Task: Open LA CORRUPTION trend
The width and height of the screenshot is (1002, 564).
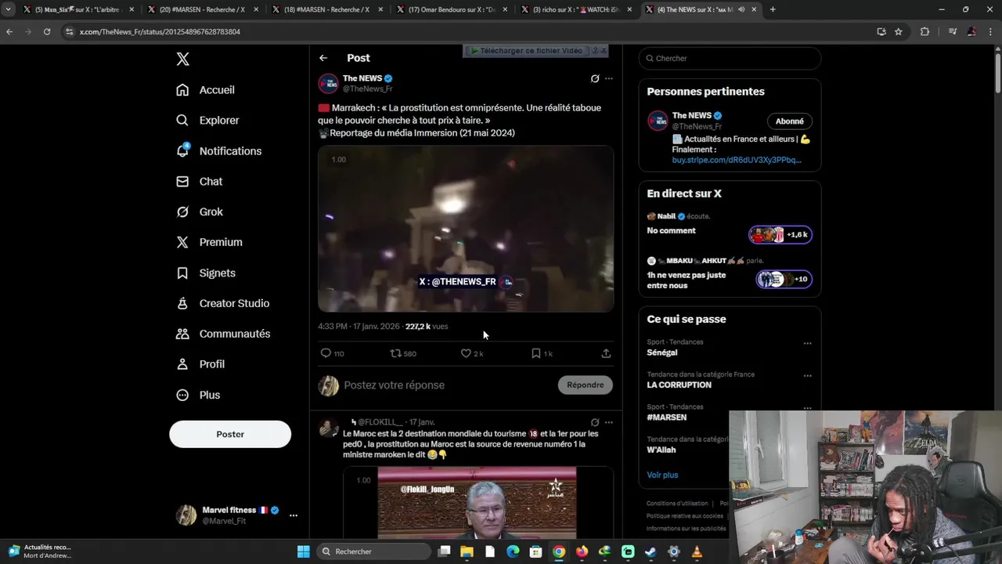Action: (679, 385)
